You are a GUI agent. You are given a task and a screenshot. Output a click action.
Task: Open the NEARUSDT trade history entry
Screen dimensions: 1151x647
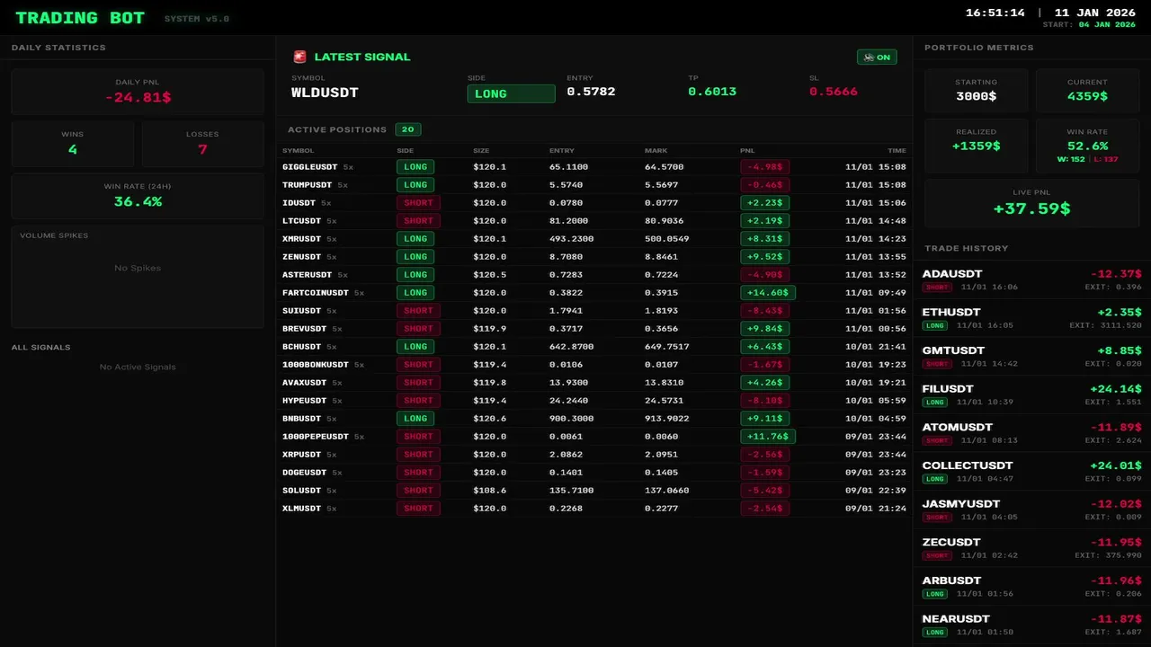1031,625
